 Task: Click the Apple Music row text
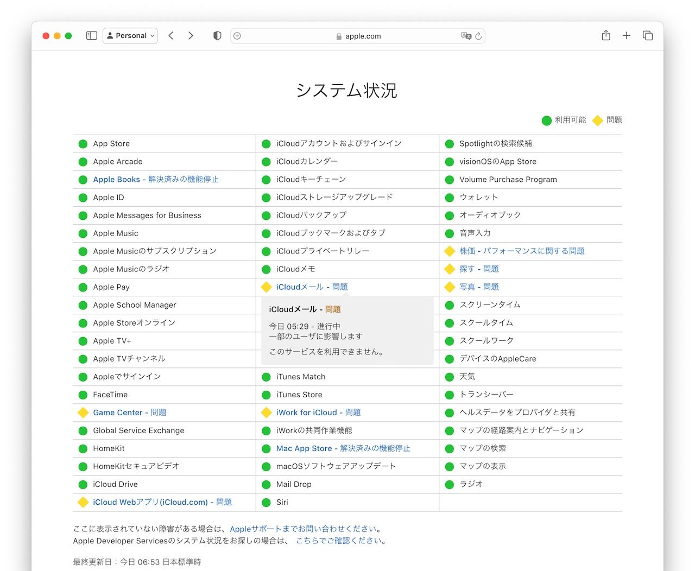pos(116,233)
